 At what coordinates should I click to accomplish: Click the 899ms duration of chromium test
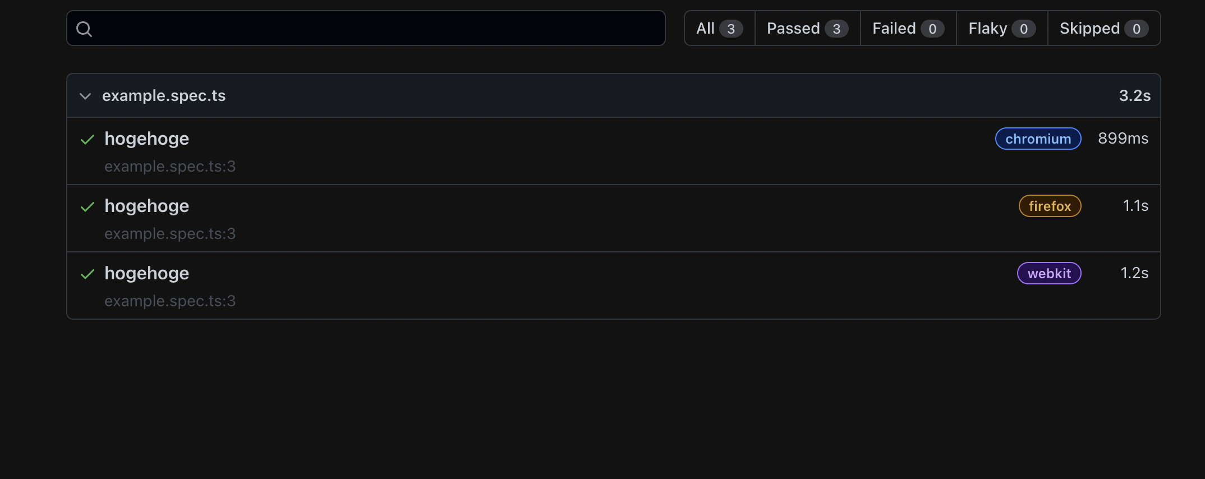[x=1123, y=139]
